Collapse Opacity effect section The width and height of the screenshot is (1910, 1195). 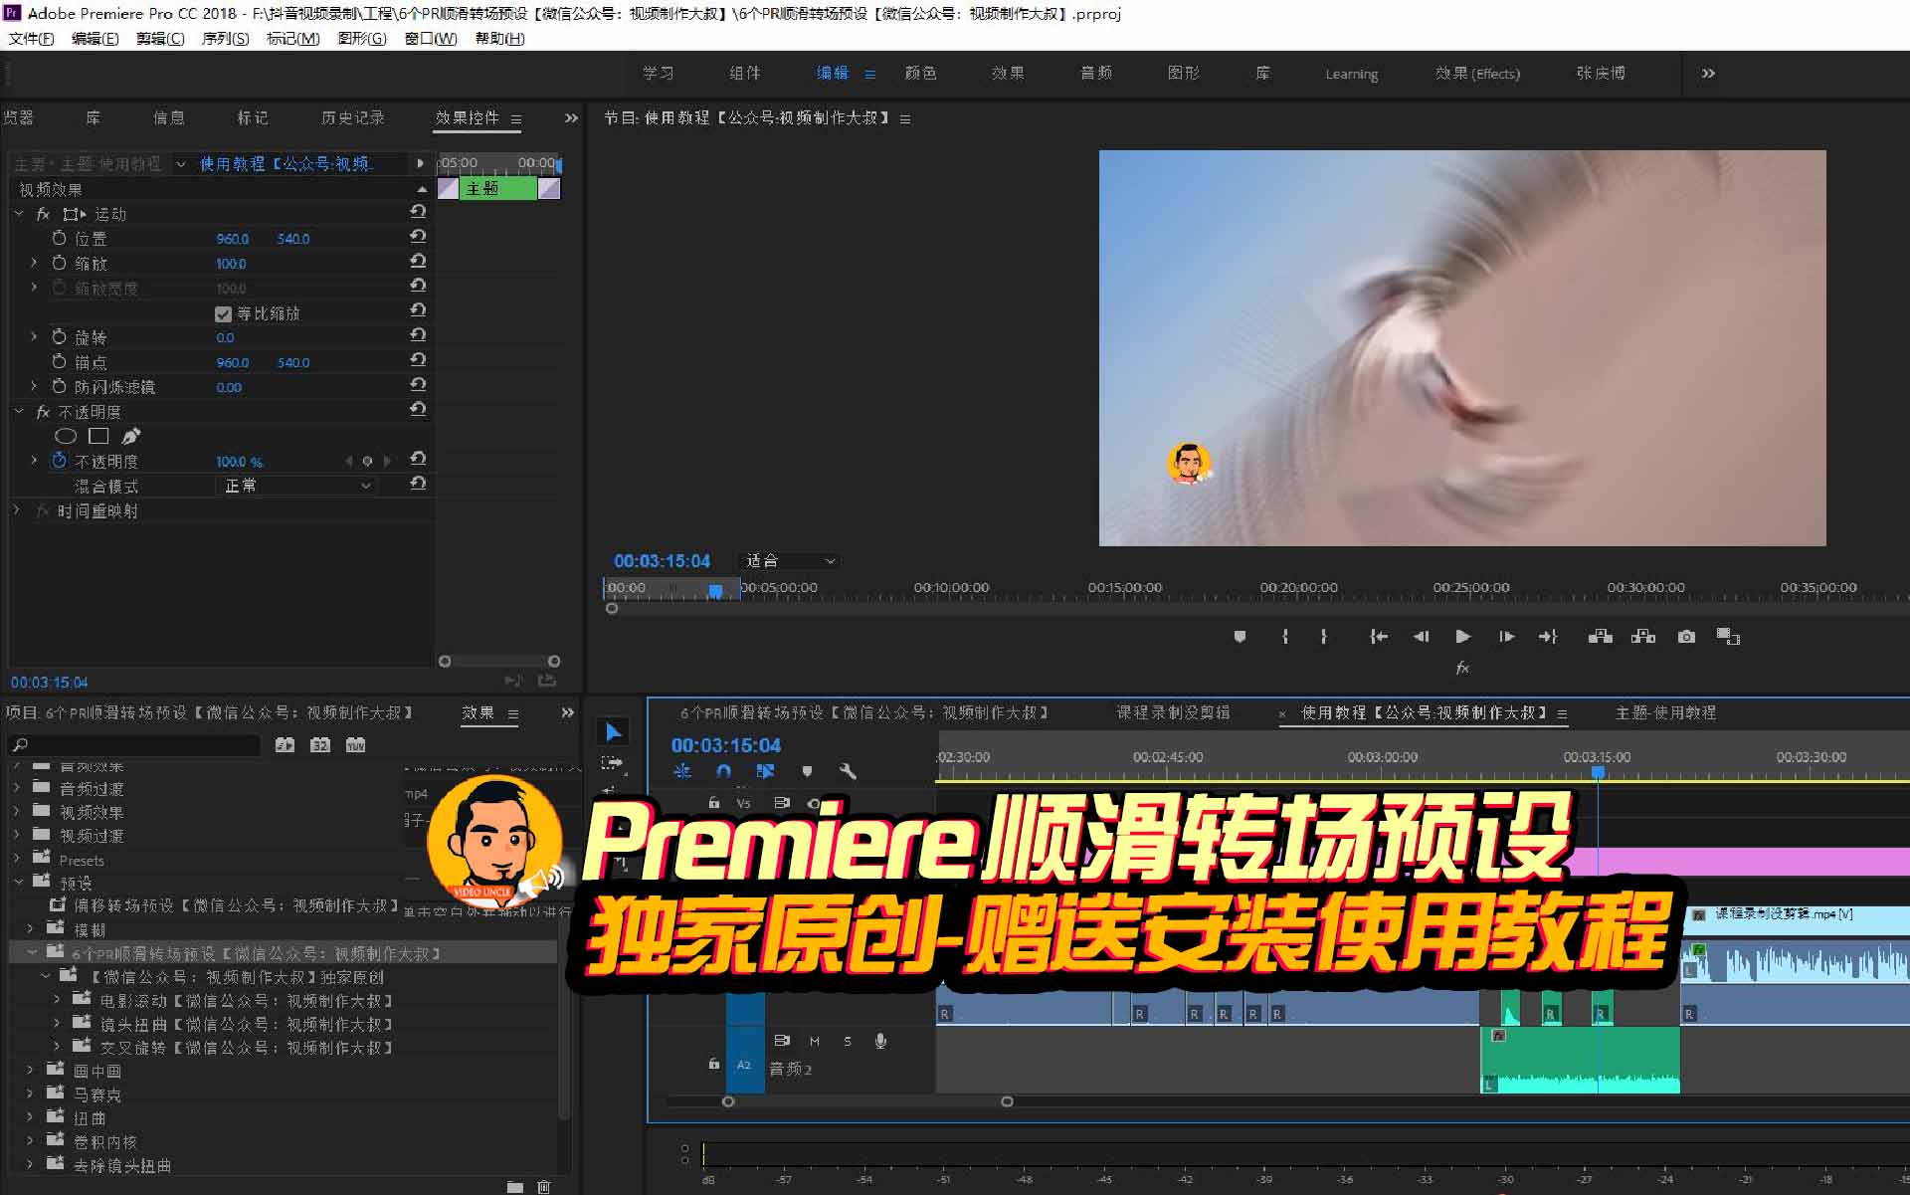[18, 411]
